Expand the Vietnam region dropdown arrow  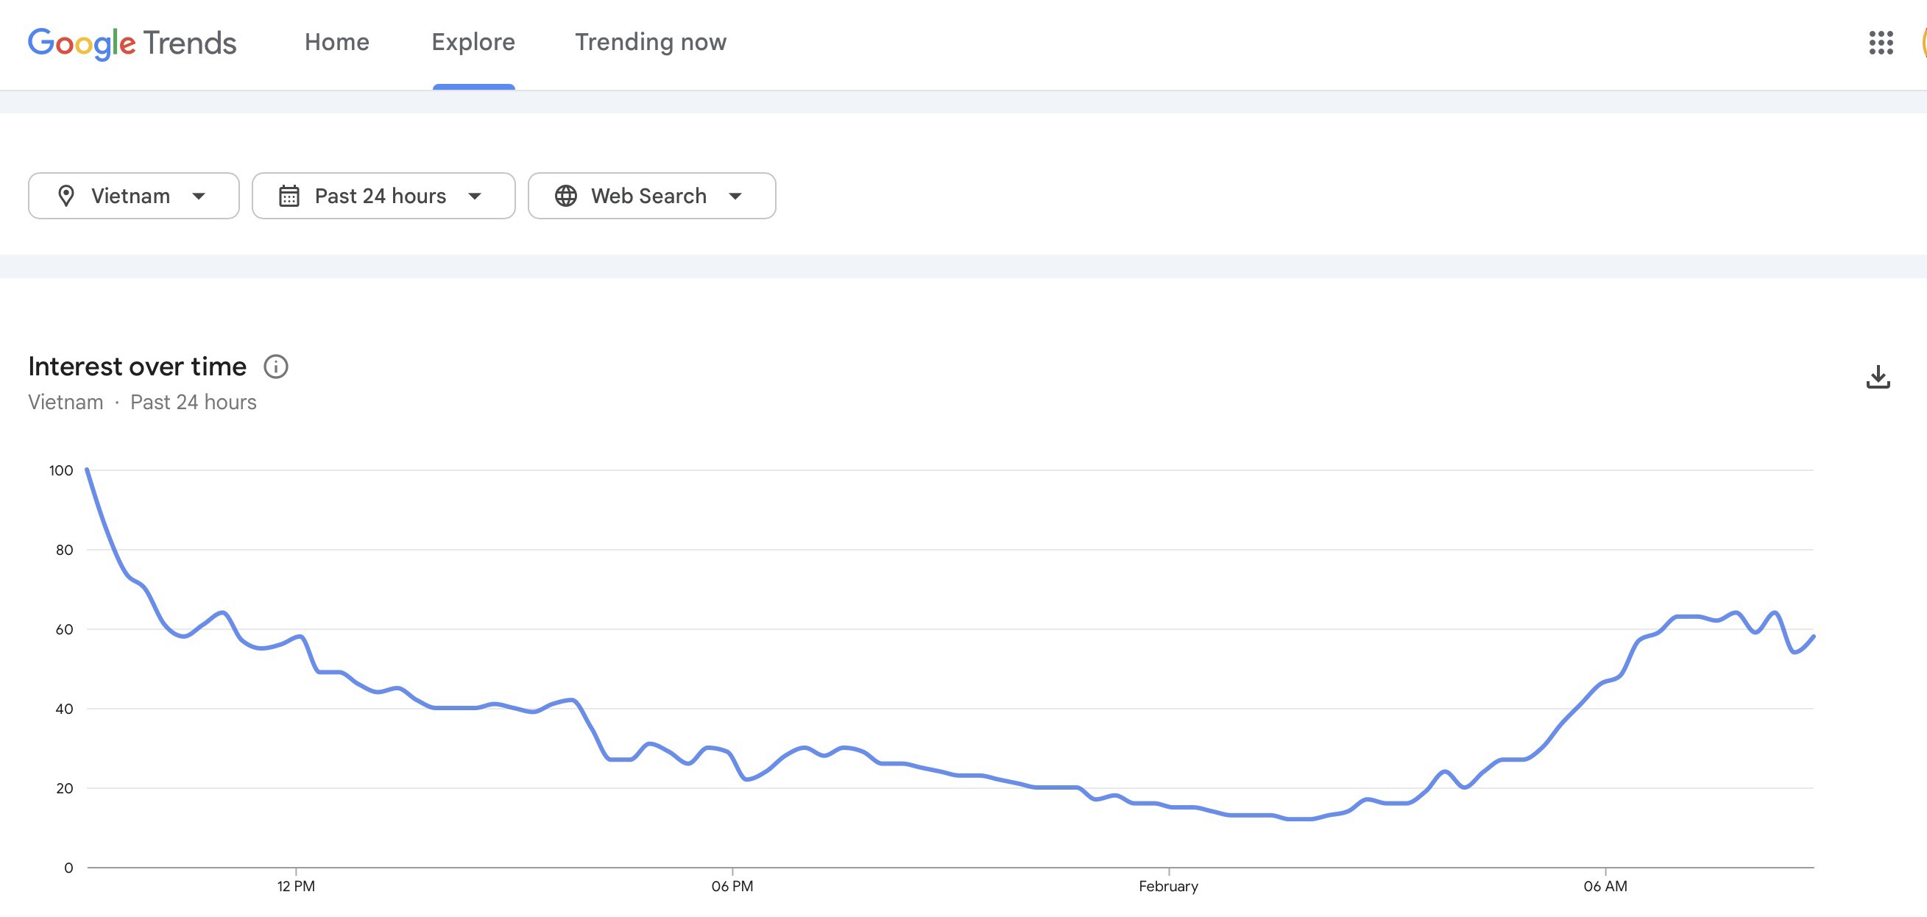(199, 196)
